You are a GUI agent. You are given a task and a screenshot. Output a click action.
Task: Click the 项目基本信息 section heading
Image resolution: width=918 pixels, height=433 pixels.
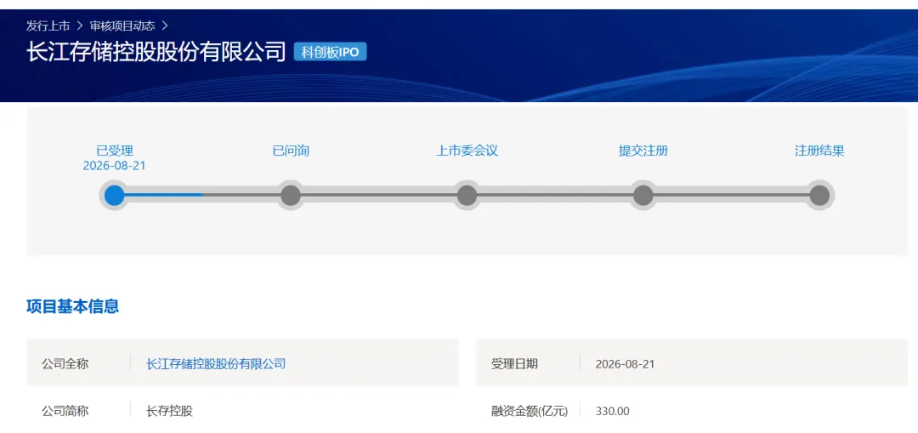click(72, 306)
